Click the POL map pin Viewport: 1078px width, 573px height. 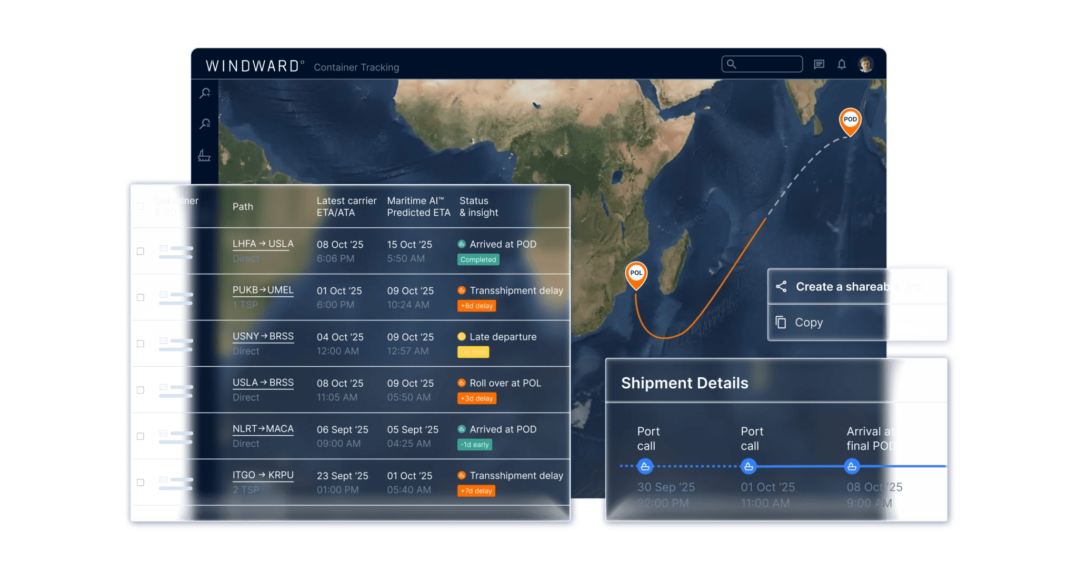pos(636,274)
